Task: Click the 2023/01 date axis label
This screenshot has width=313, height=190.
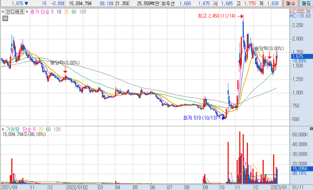Action: pyautogui.click(x=279, y=187)
